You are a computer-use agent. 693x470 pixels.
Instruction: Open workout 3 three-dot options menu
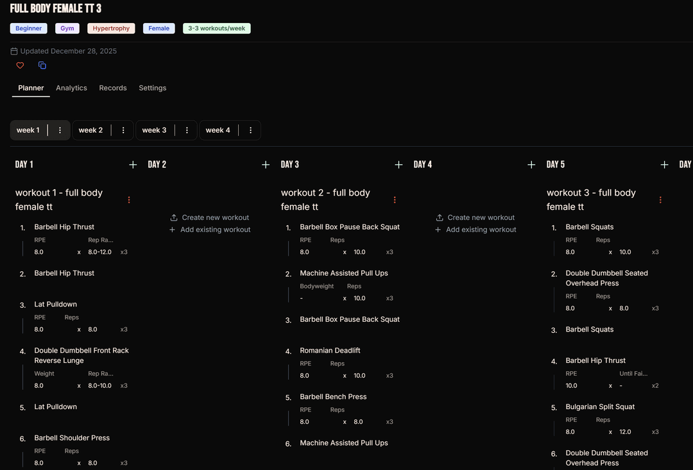click(660, 200)
